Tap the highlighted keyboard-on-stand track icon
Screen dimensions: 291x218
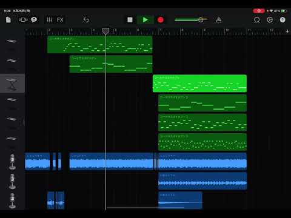(12, 84)
